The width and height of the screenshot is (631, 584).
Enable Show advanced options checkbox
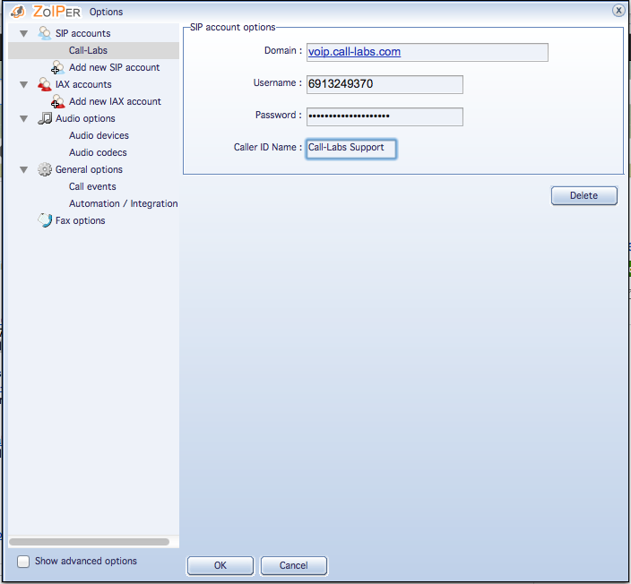23,562
